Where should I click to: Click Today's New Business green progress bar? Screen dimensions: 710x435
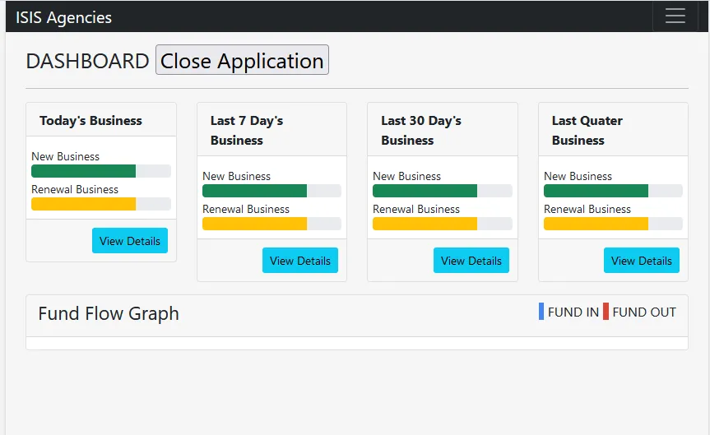click(x=83, y=171)
